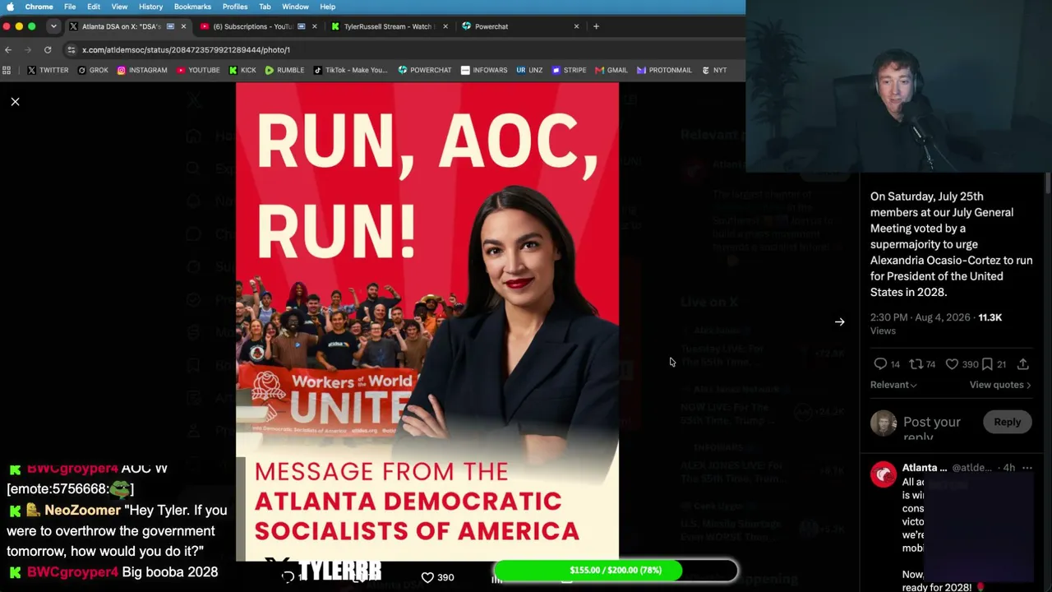Close the YouTube Subscriptions tab
Screen dimensions: 1052x592
tap(314, 26)
